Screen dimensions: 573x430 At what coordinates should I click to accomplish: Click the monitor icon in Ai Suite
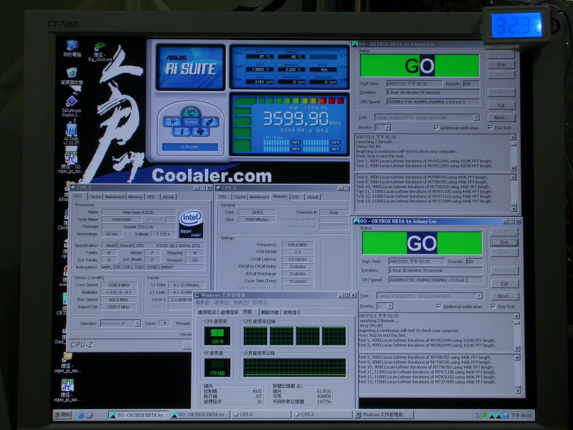point(191,112)
